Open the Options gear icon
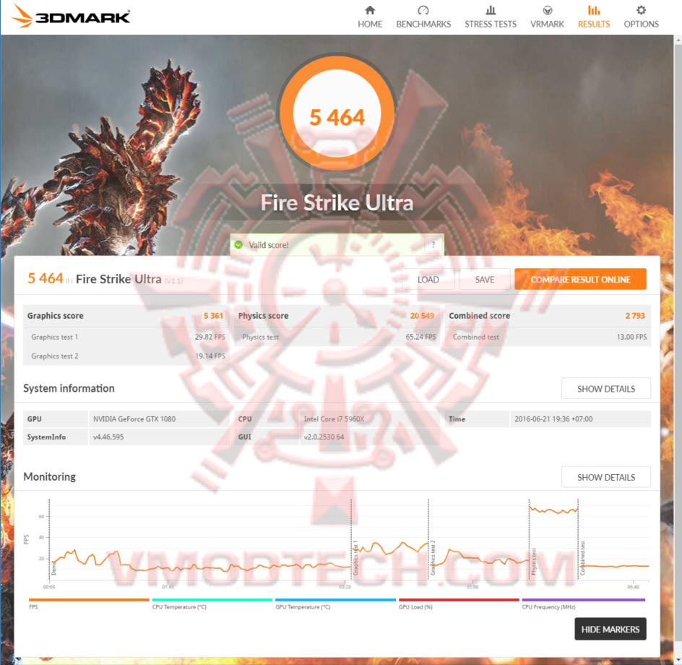This screenshot has height=665, width=682. 641,10
